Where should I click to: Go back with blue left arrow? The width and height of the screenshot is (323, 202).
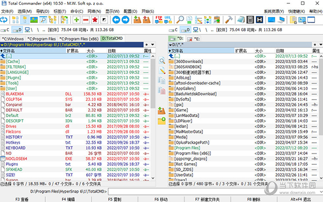(x=116, y=20)
